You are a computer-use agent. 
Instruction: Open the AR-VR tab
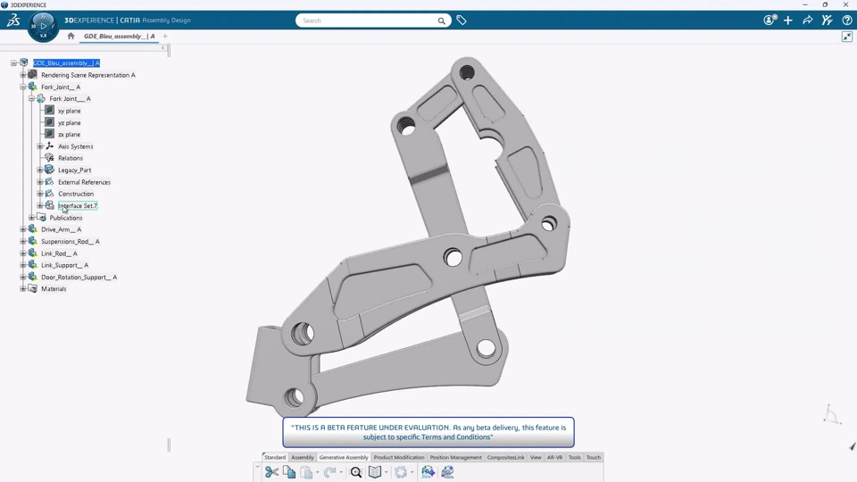pyautogui.click(x=554, y=457)
